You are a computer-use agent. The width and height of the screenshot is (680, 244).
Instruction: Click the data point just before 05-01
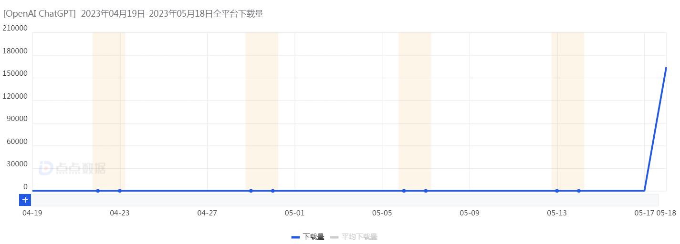(273, 191)
